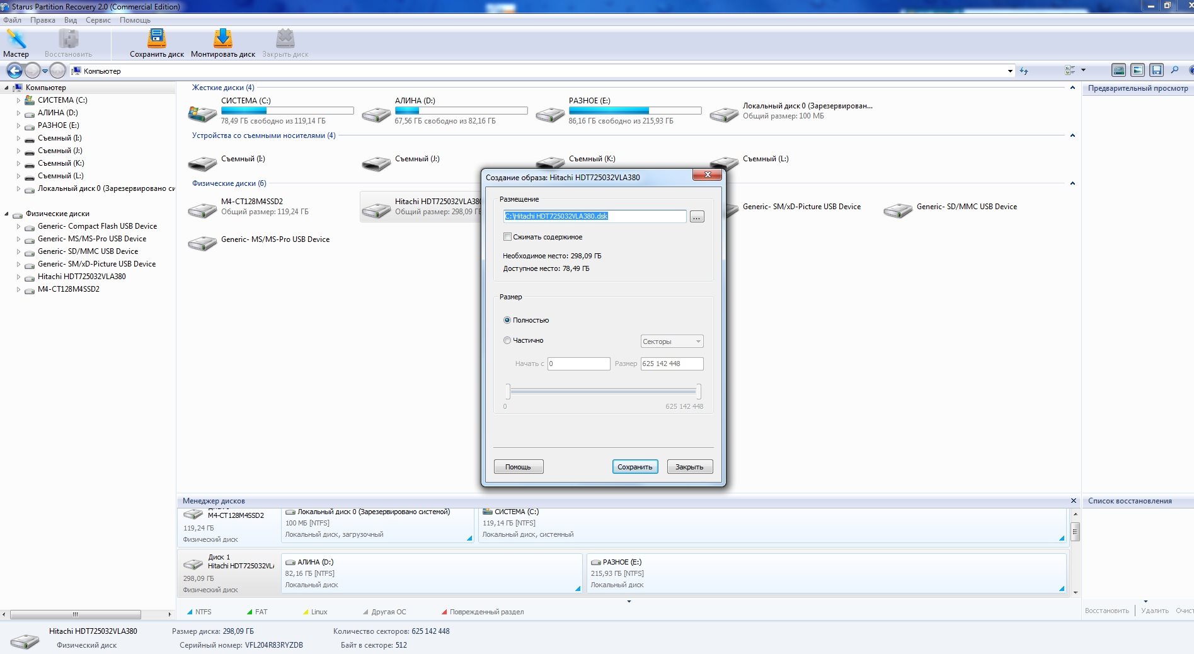Click the Помощь button in dialog

(x=518, y=467)
